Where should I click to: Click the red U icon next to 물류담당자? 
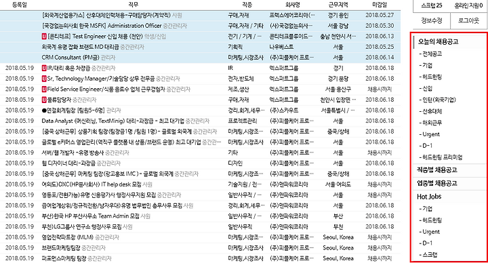coord(44,100)
